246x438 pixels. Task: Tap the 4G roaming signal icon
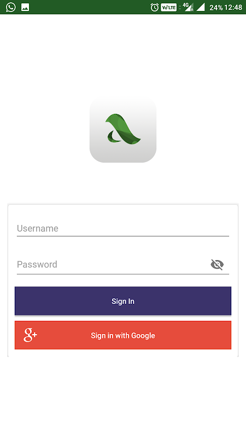(188, 7)
